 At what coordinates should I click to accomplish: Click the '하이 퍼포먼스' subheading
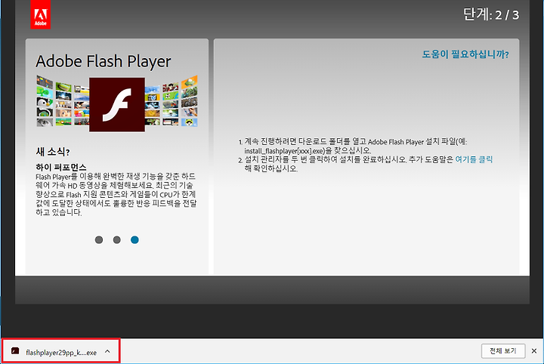[x=61, y=168]
